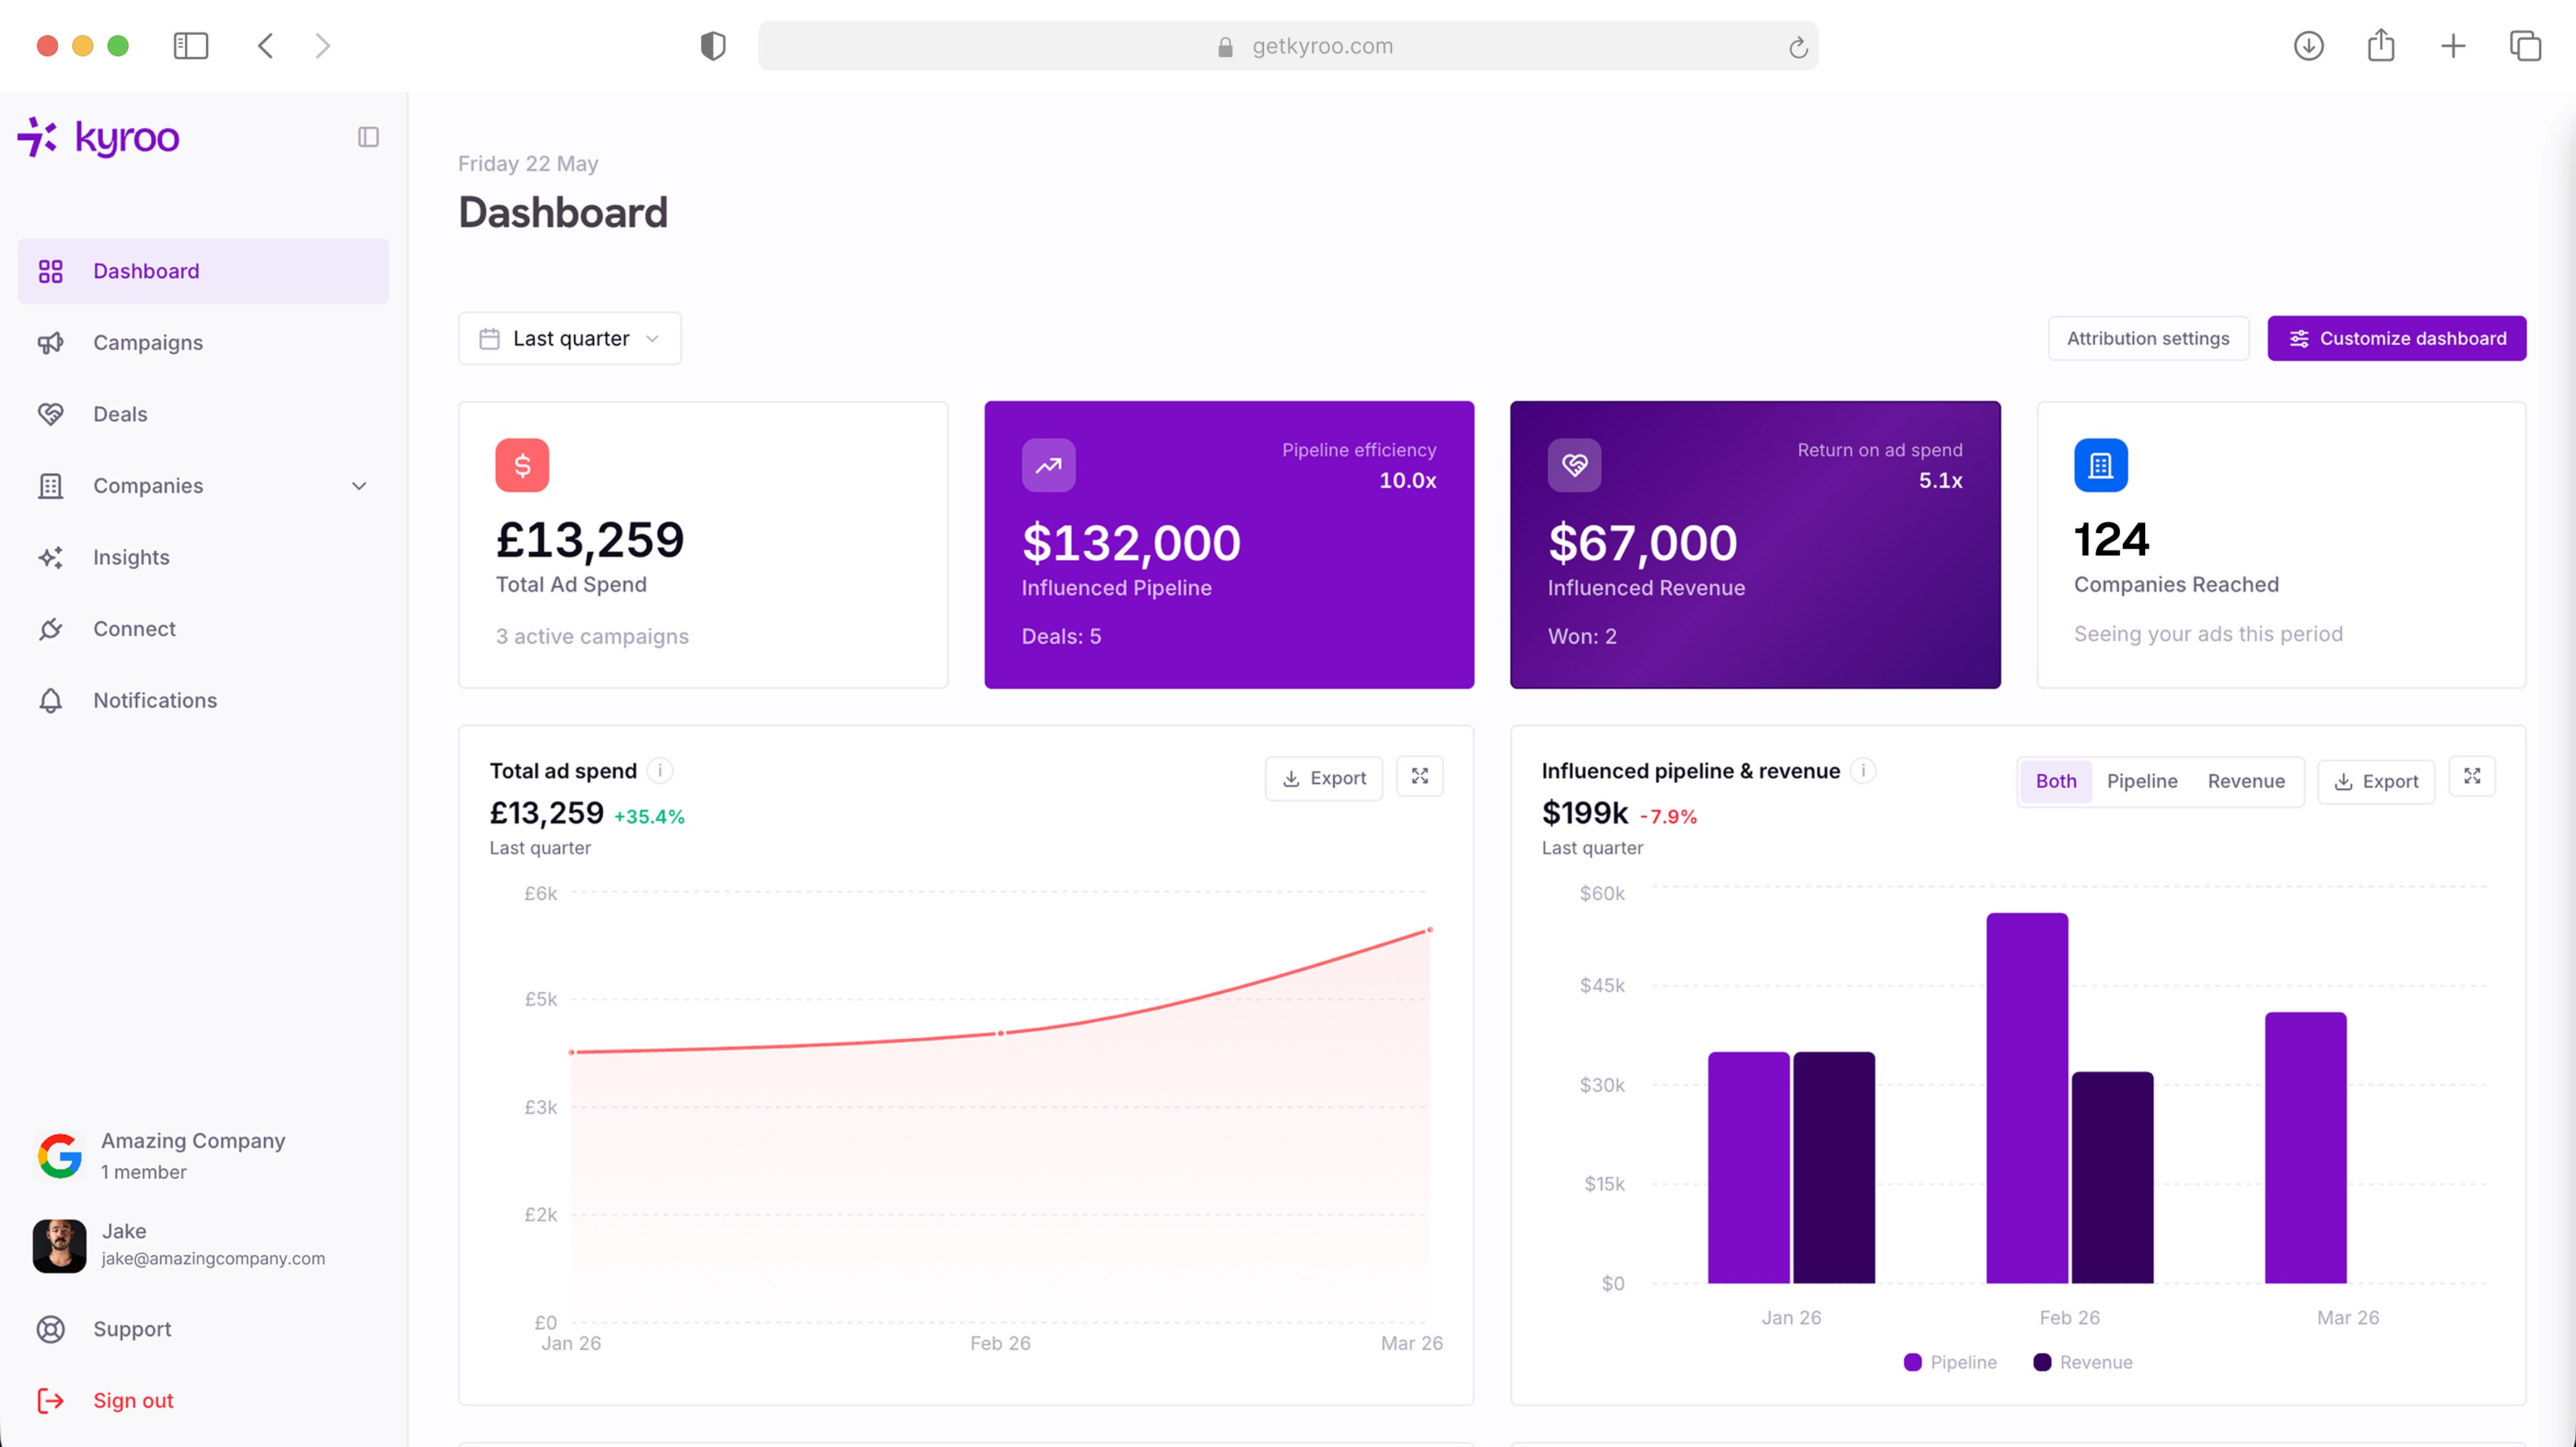Open the Last quarter date range dropdown
Screen dimensions: 2576x1447
[570, 339]
